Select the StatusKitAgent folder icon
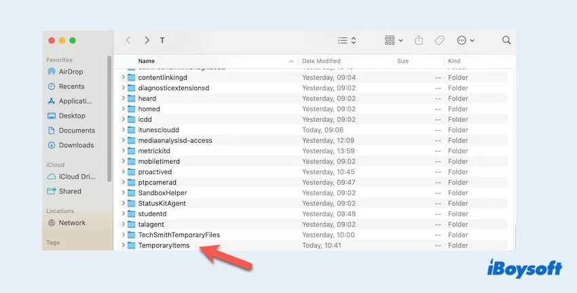The image size is (577, 293). coord(132,203)
